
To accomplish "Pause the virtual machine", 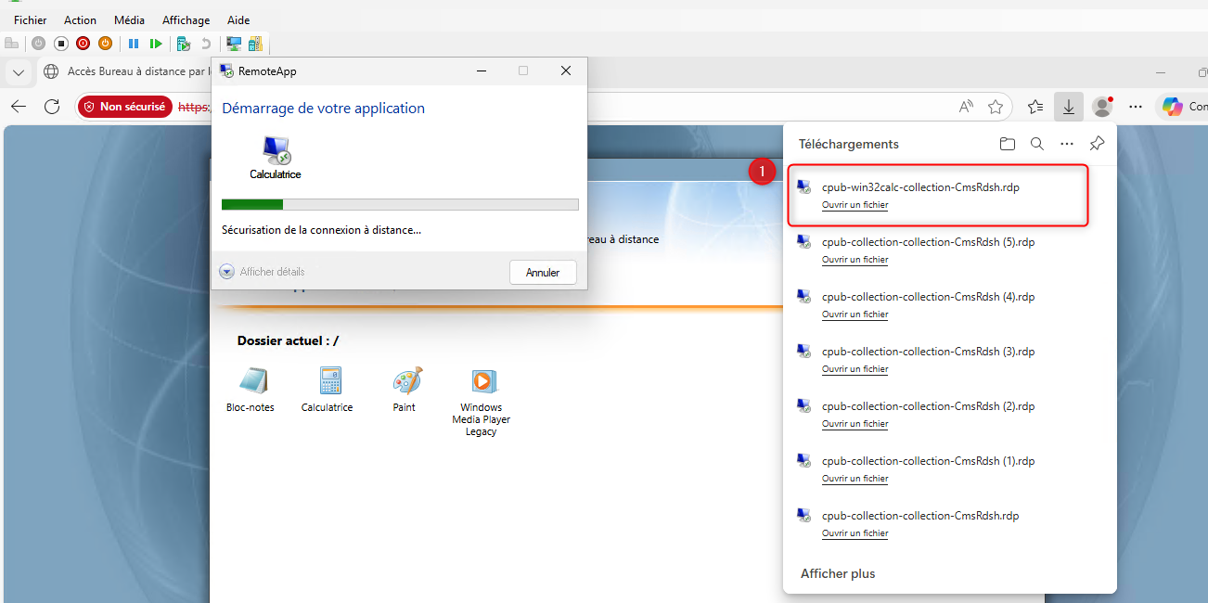I will coord(135,43).
